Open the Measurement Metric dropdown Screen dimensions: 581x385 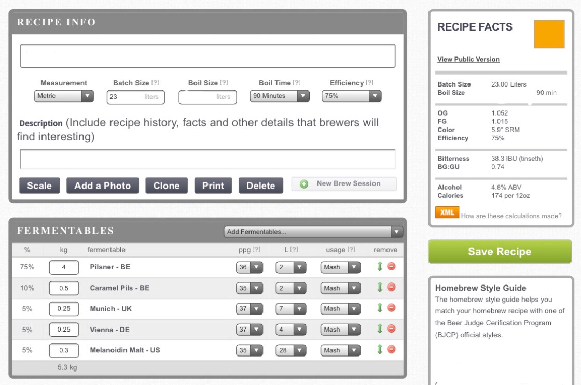pyautogui.click(x=64, y=96)
